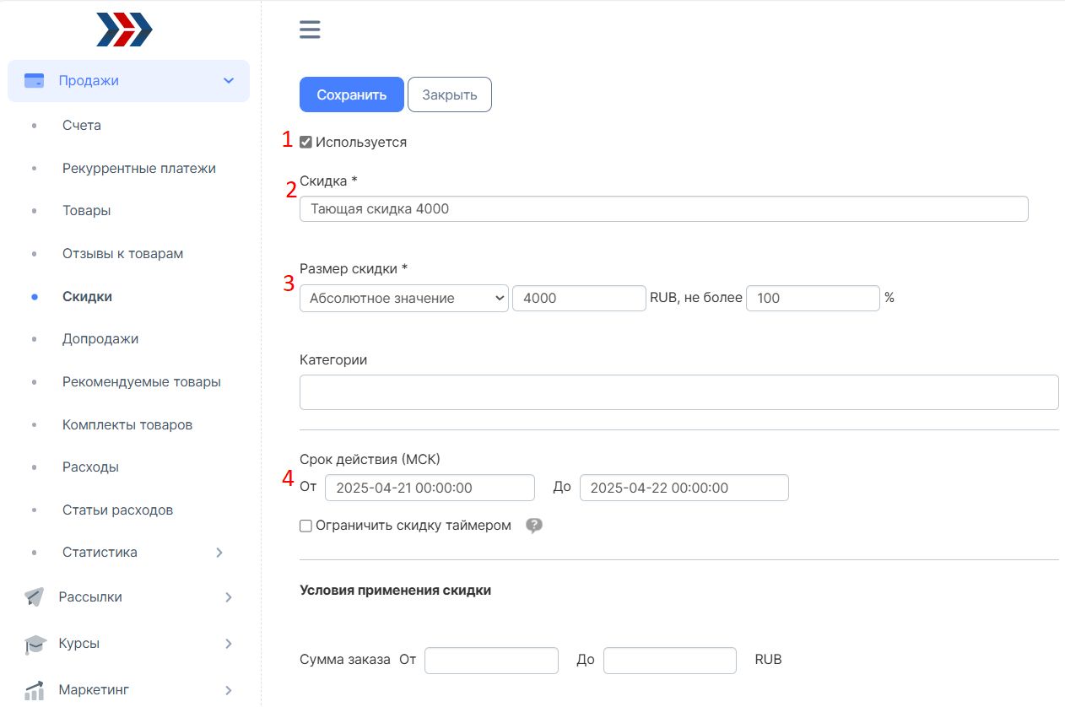Collapse the Продажи section chevron
The image size is (1065, 707).
click(x=228, y=81)
